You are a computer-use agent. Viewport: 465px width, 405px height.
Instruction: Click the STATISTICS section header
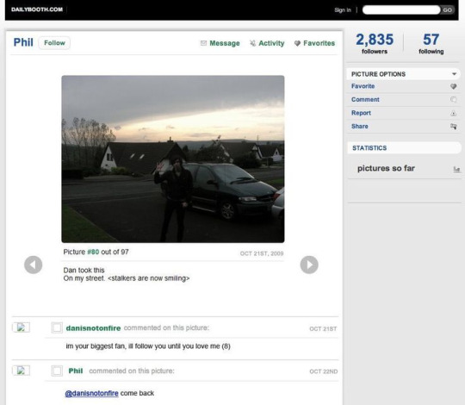click(x=369, y=148)
